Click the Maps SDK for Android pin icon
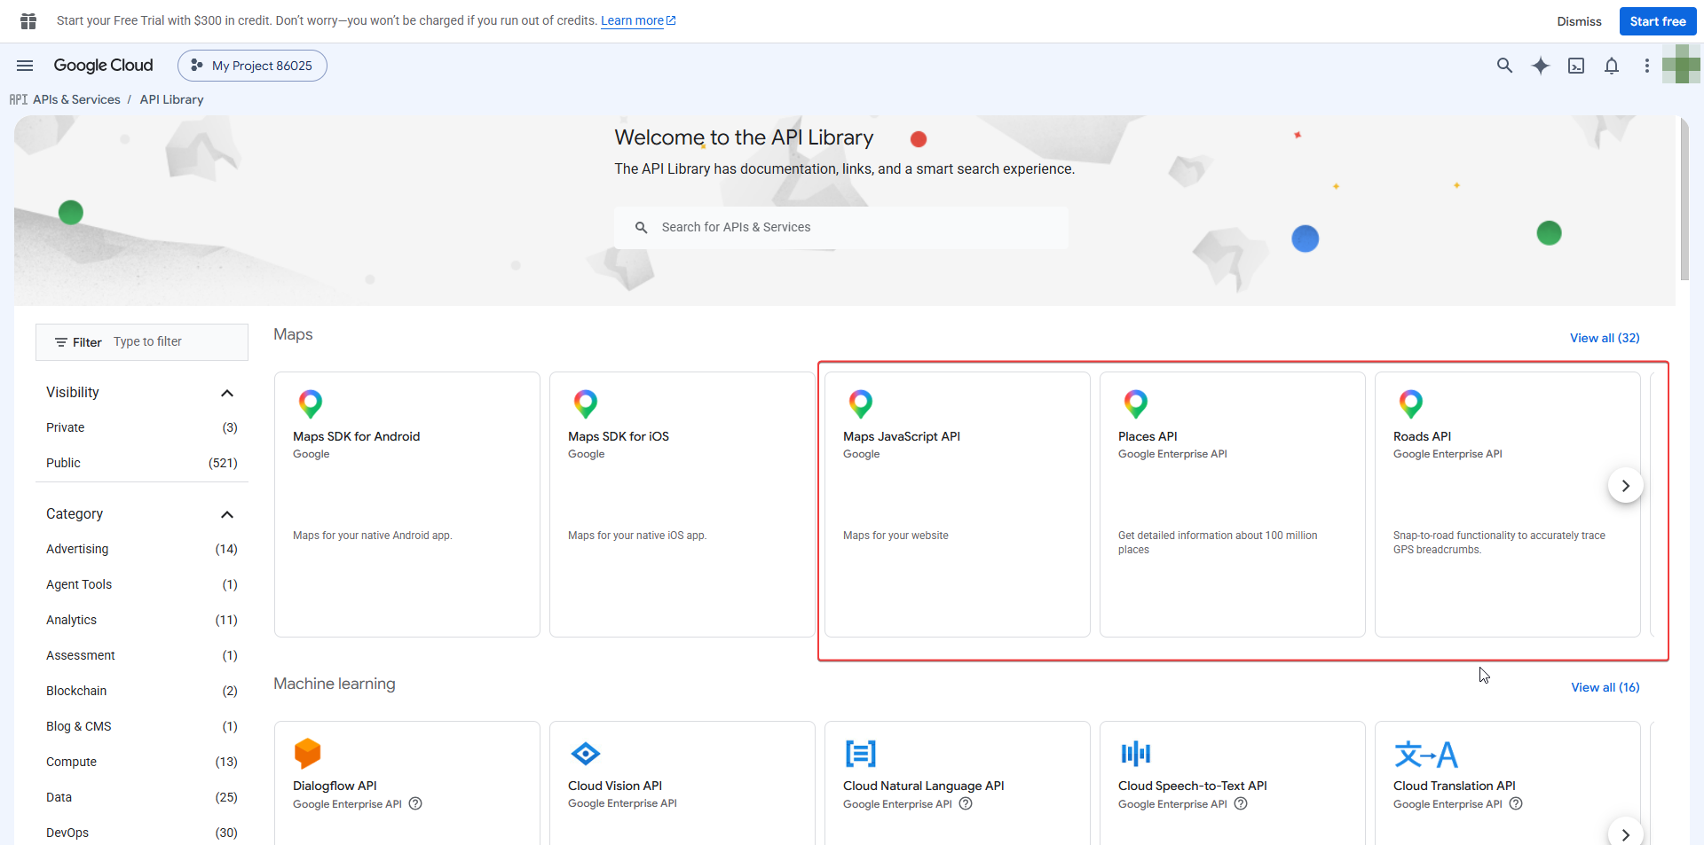 [x=310, y=404]
